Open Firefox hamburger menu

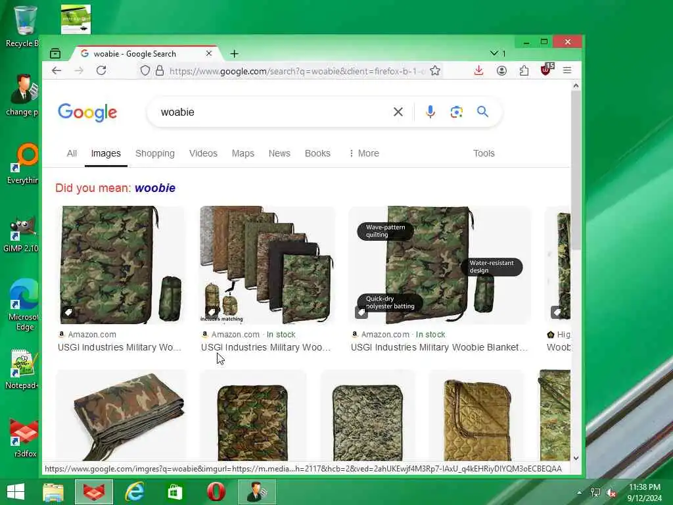click(x=567, y=70)
